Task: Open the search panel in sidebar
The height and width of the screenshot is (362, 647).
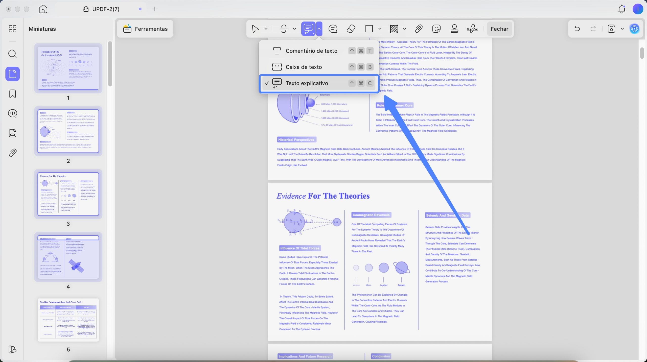Action: tap(12, 54)
